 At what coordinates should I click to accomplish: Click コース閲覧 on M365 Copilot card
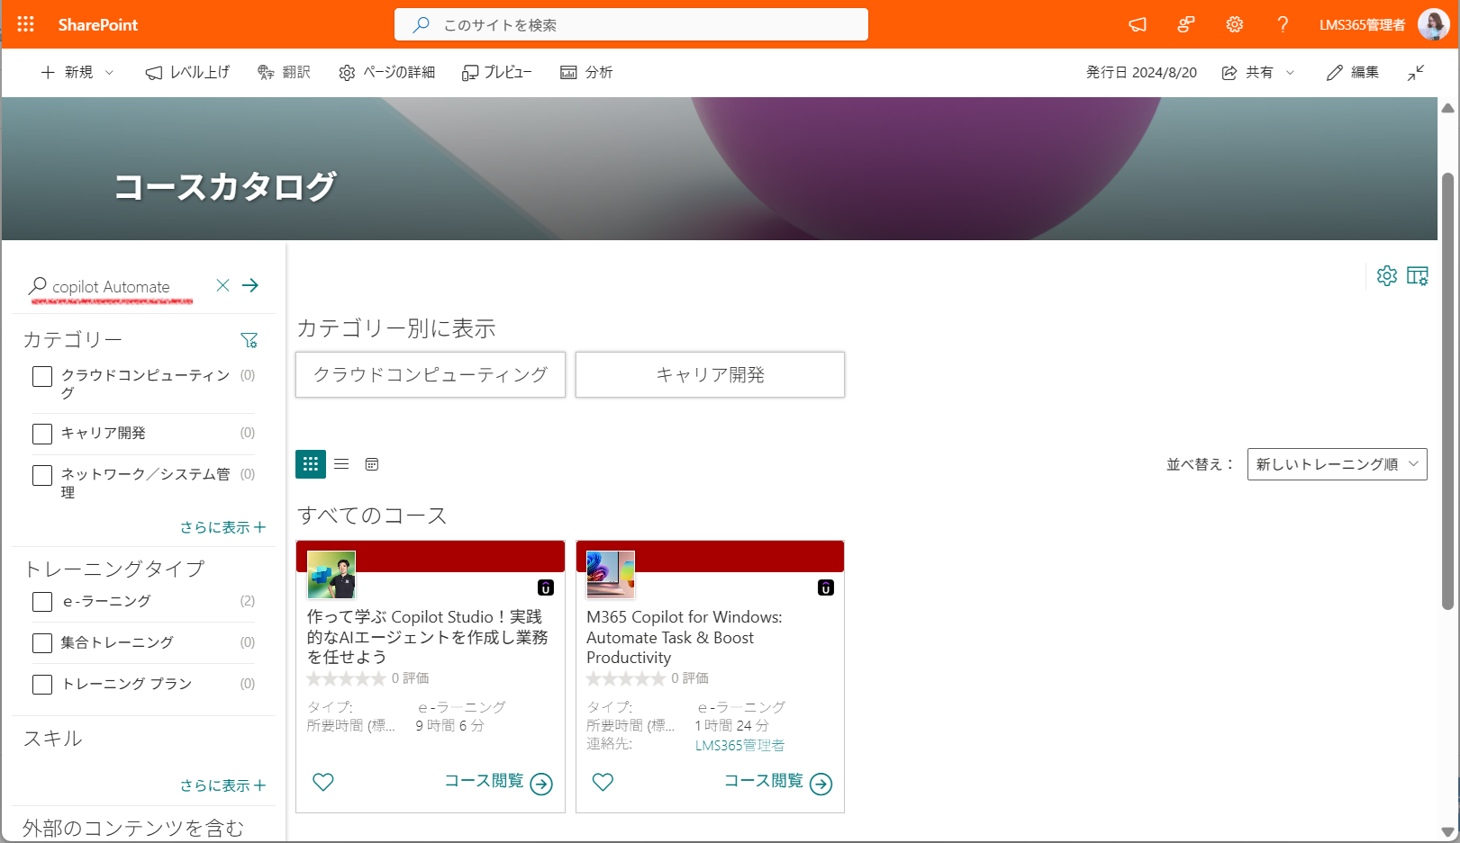pos(778,783)
